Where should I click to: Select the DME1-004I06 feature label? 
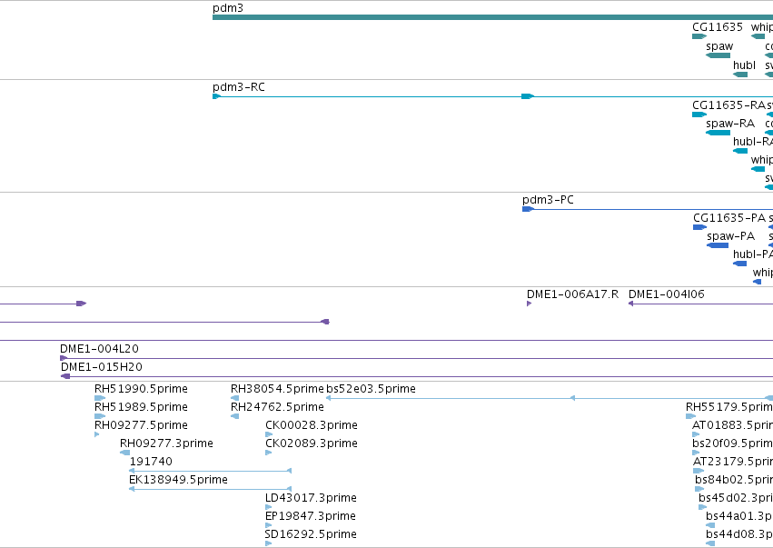pyautogui.click(x=667, y=294)
